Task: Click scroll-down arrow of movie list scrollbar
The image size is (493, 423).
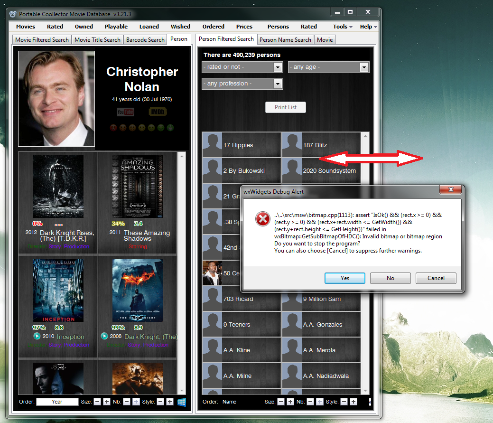Action: click(182, 391)
